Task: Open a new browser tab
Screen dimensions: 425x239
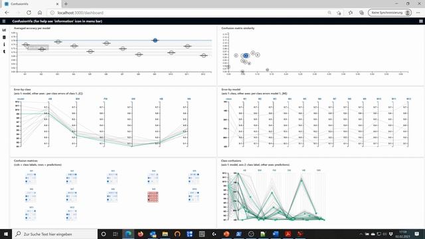Action: coord(66,4)
